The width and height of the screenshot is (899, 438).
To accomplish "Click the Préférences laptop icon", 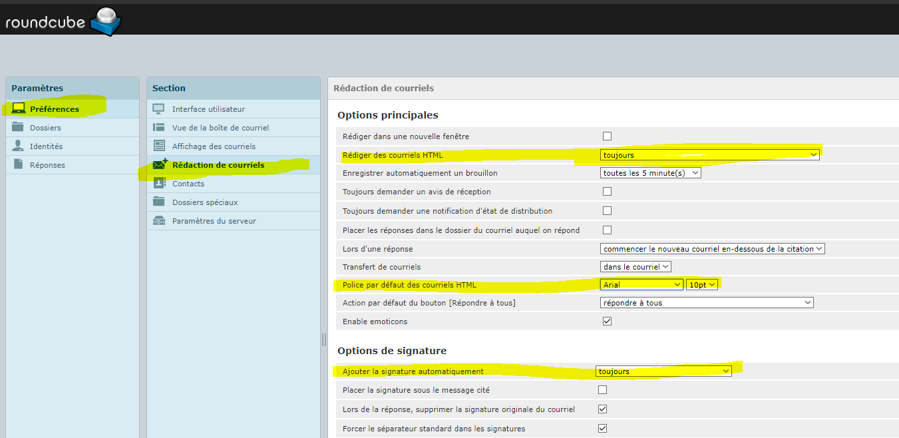I will pyautogui.click(x=19, y=109).
